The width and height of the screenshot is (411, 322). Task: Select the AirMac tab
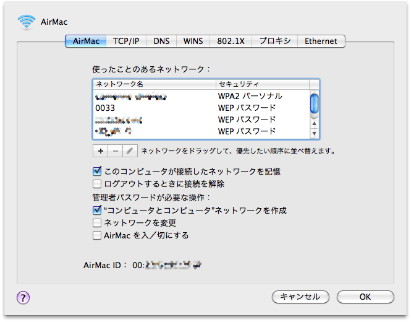[x=86, y=41]
